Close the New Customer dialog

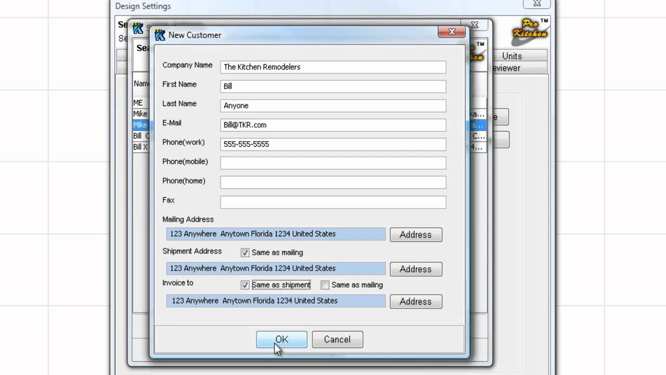tap(452, 32)
